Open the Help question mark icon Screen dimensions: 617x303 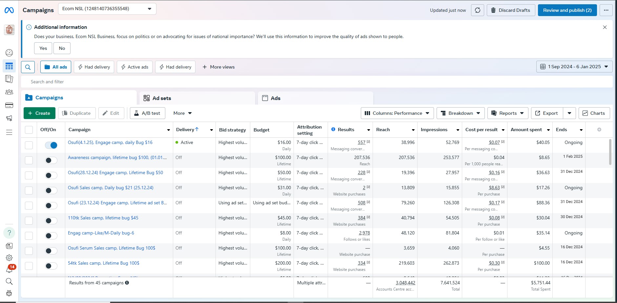click(x=9, y=233)
